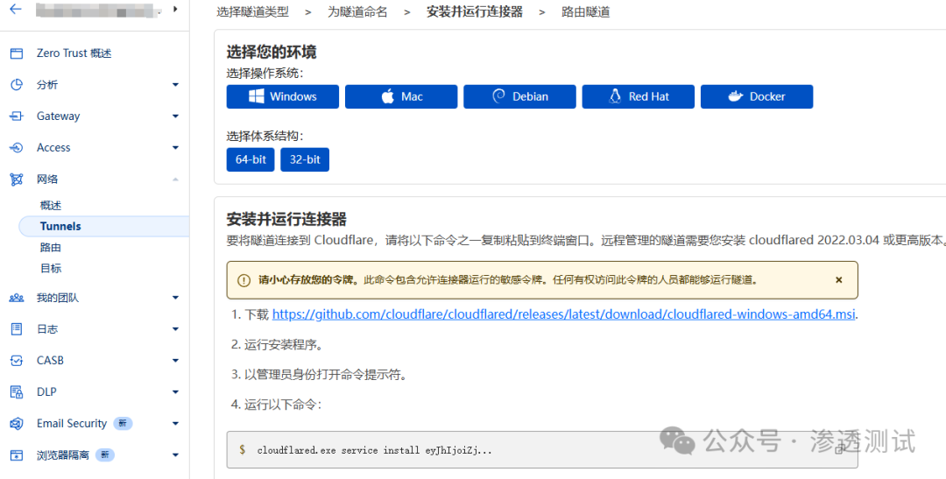Dismiss the token warning banner
Image resolution: width=946 pixels, height=479 pixels.
click(x=838, y=280)
